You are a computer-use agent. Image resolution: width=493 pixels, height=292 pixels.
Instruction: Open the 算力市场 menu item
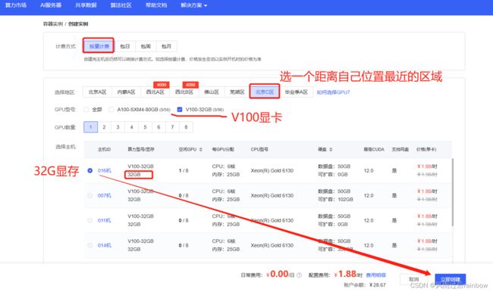tap(16, 5)
